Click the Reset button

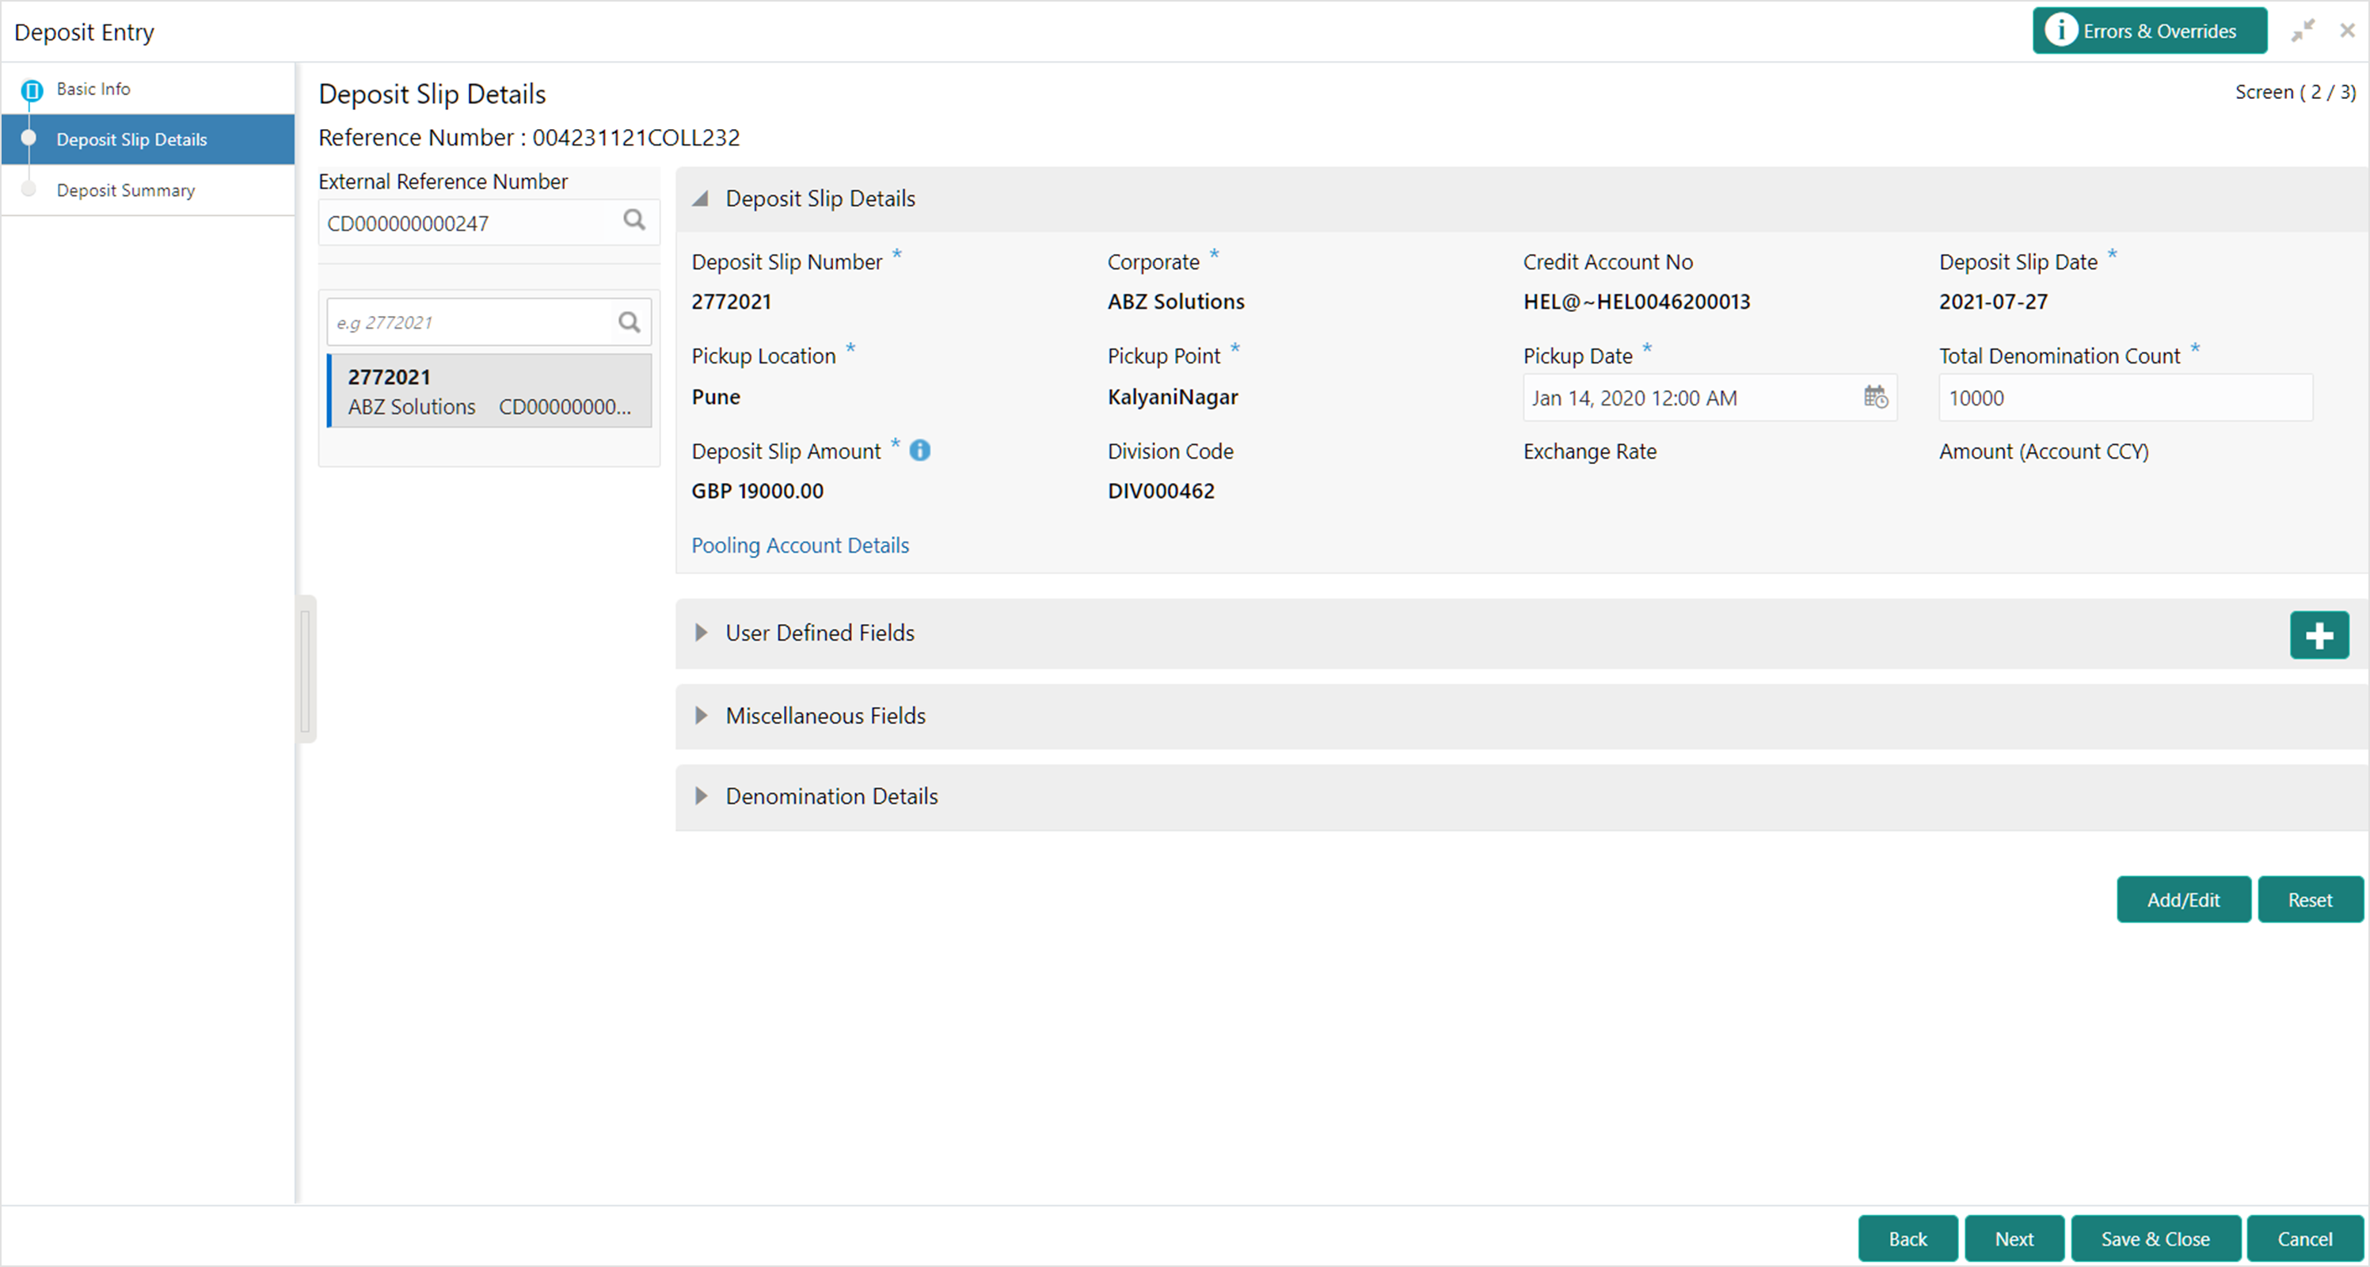point(2310,900)
